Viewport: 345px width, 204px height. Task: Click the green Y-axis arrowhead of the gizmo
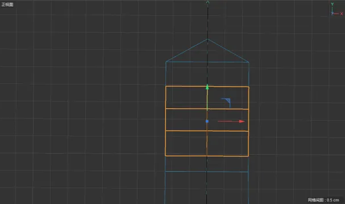pyautogui.click(x=207, y=87)
